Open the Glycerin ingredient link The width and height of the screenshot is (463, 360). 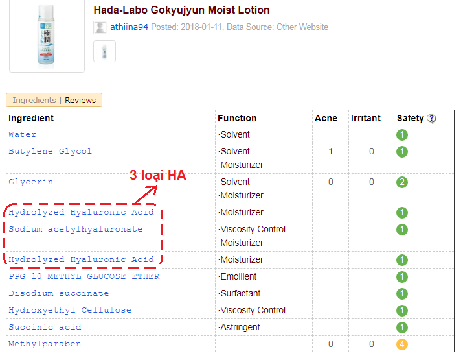click(30, 182)
